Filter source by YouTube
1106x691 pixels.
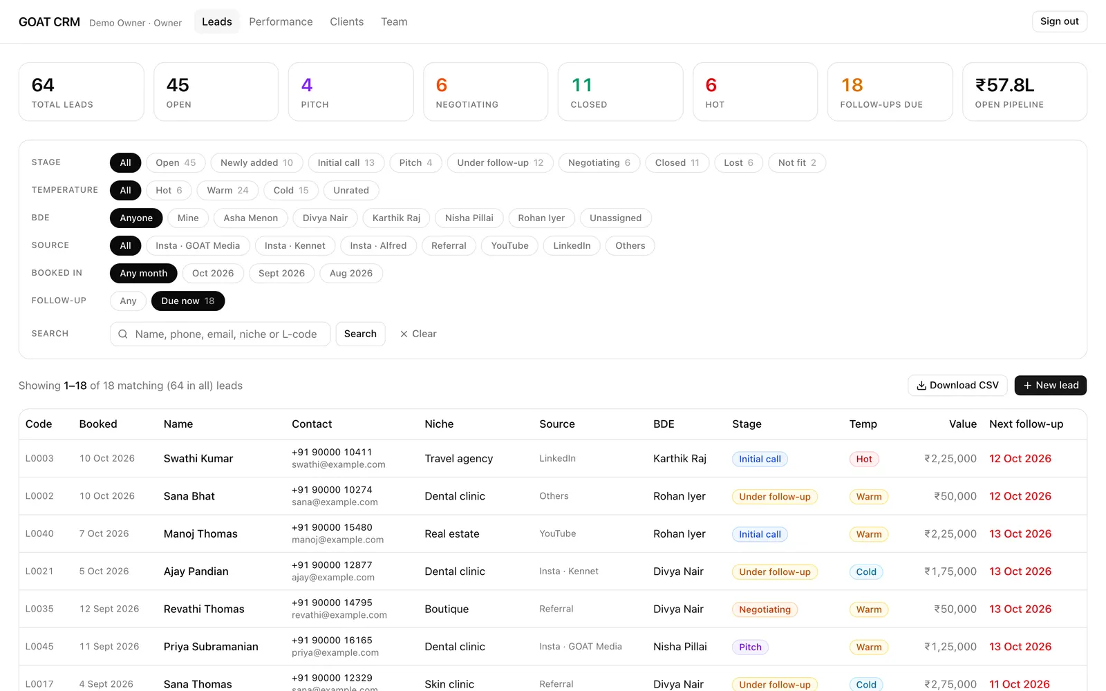(x=509, y=245)
